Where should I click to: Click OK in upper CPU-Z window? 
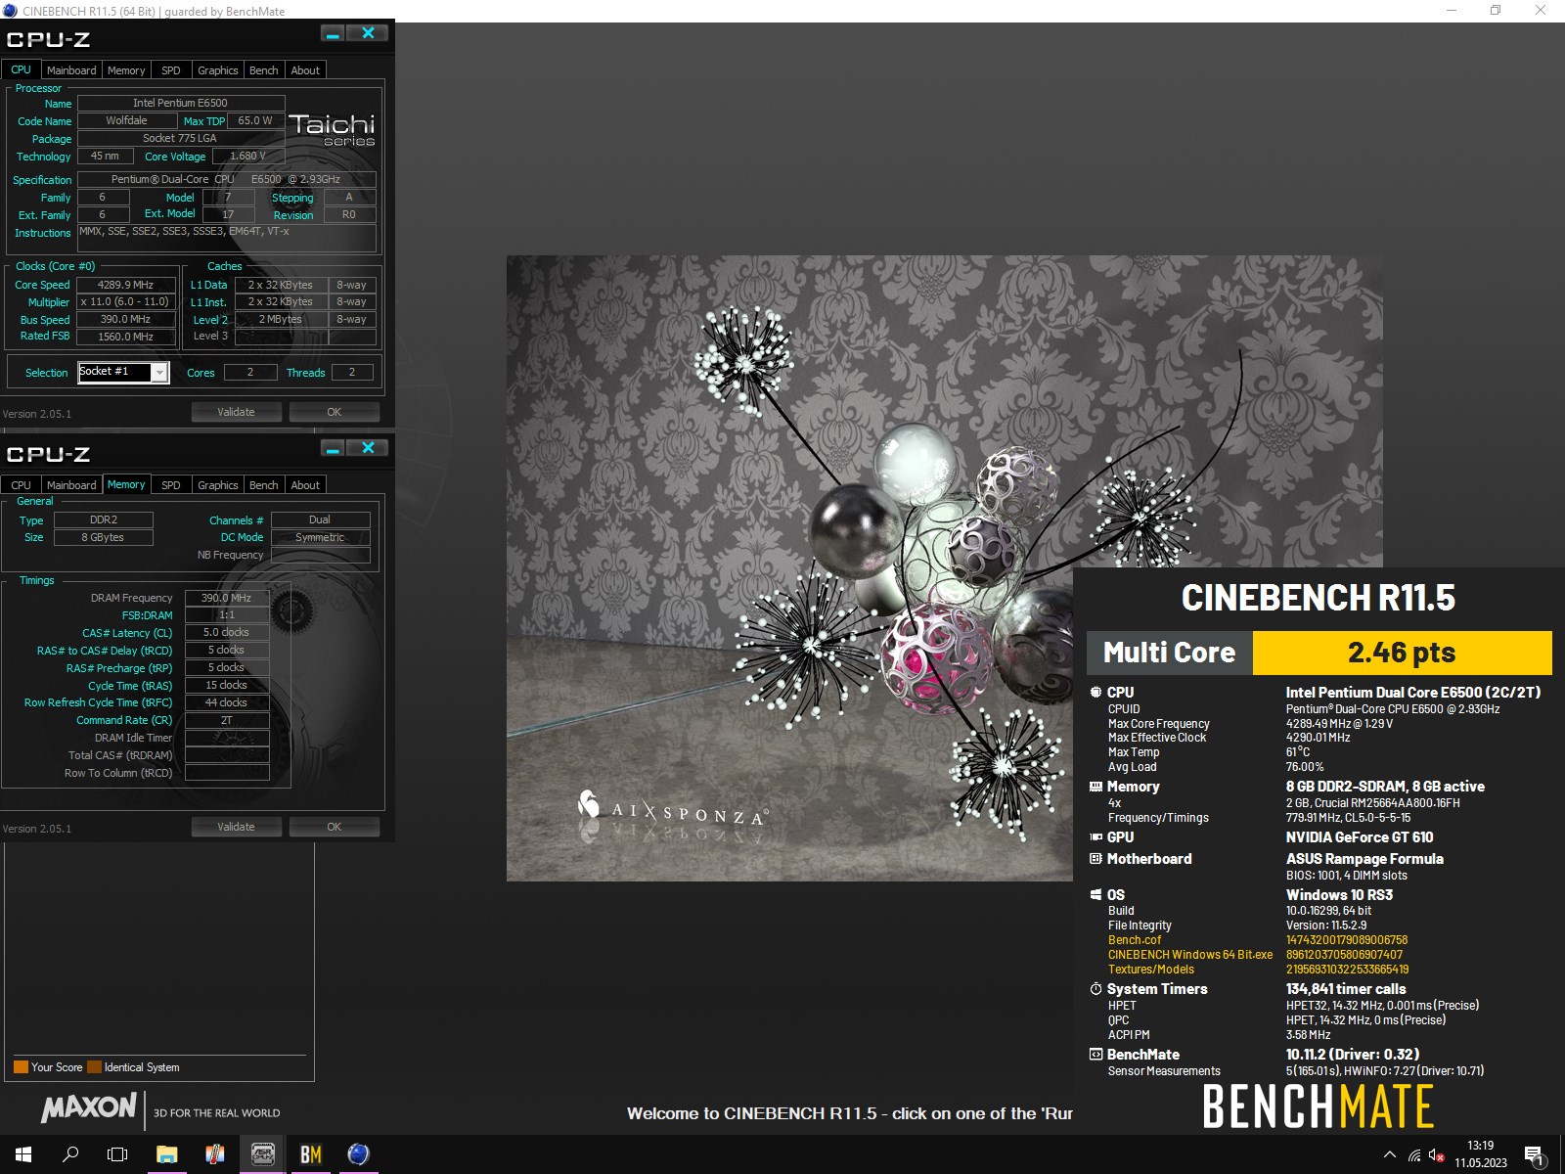(334, 412)
